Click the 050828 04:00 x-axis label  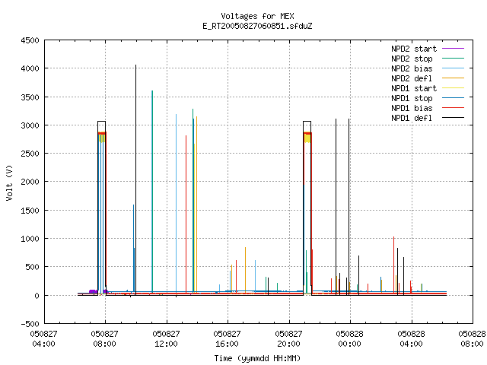[x=411, y=338]
